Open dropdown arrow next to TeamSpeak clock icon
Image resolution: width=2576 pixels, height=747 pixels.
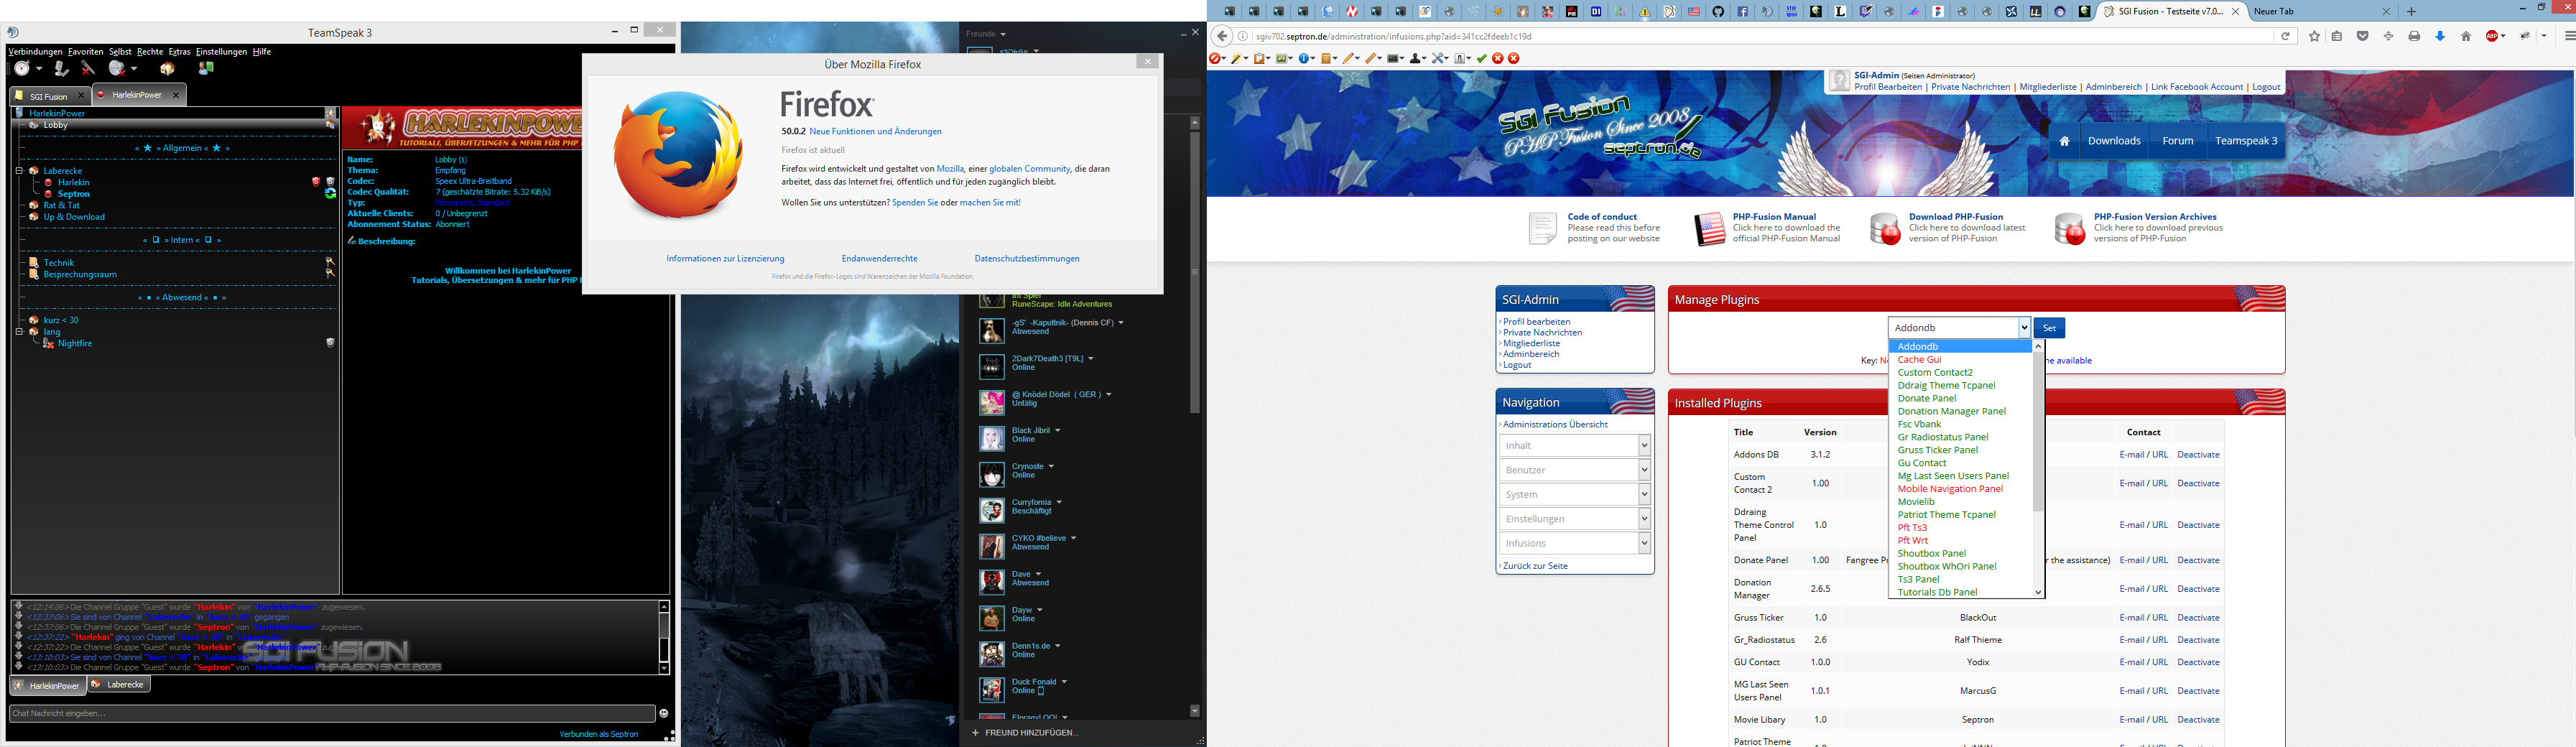(x=39, y=69)
